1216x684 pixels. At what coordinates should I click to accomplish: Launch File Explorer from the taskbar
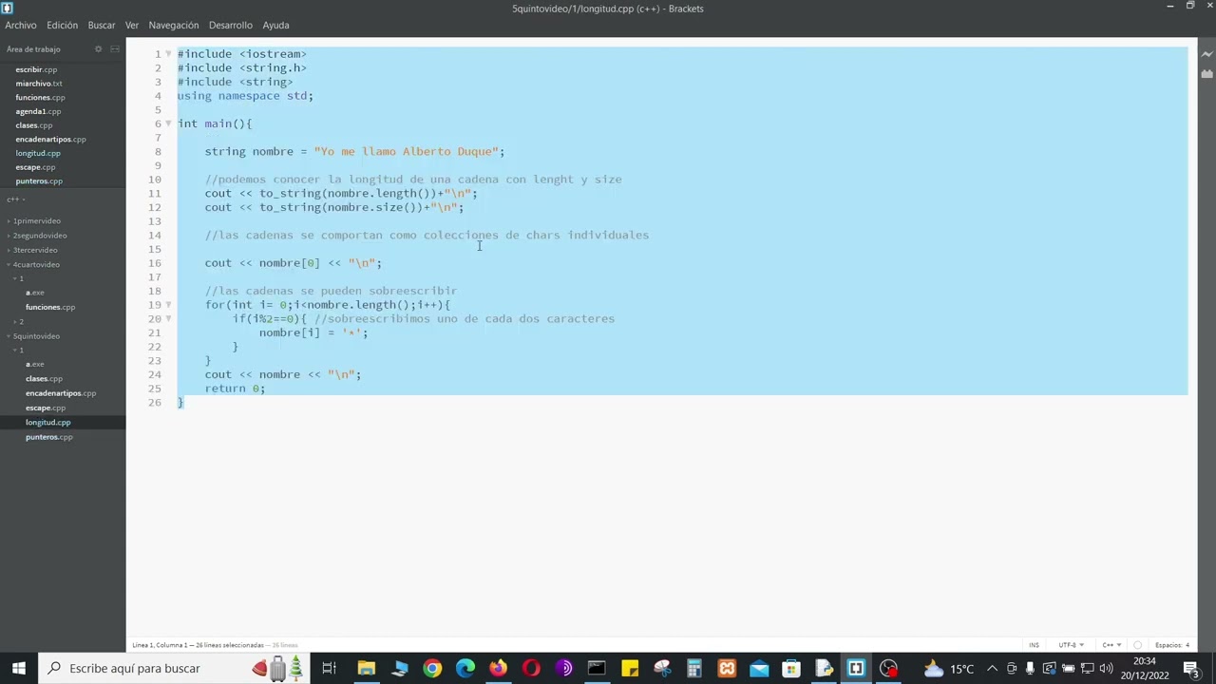pos(367,668)
